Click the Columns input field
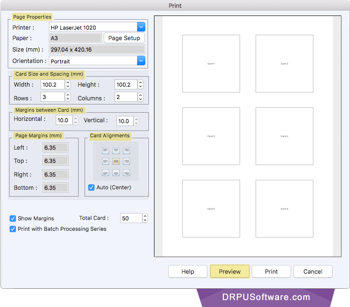 126,97
